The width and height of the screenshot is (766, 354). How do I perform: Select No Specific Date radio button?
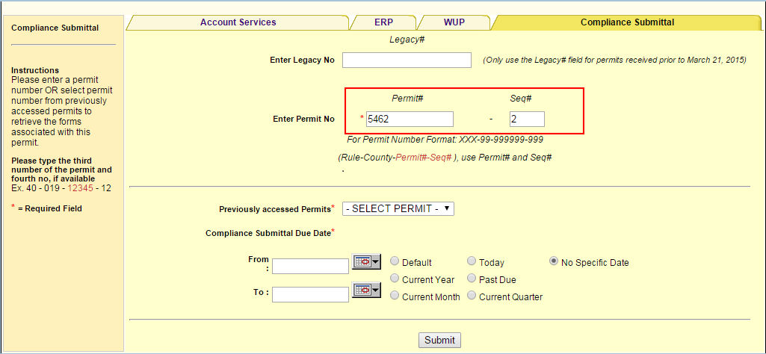pyautogui.click(x=554, y=261)
